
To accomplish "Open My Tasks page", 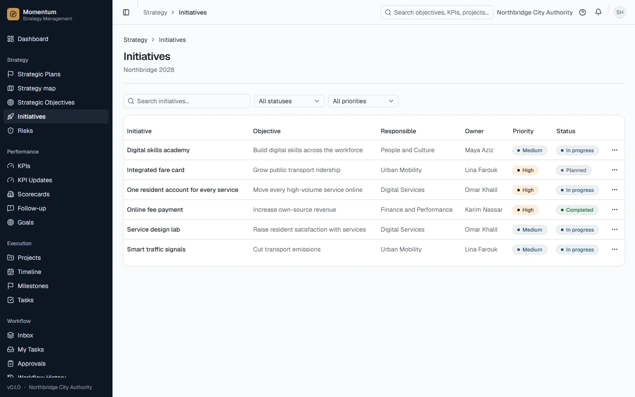I will coord(56,349).
